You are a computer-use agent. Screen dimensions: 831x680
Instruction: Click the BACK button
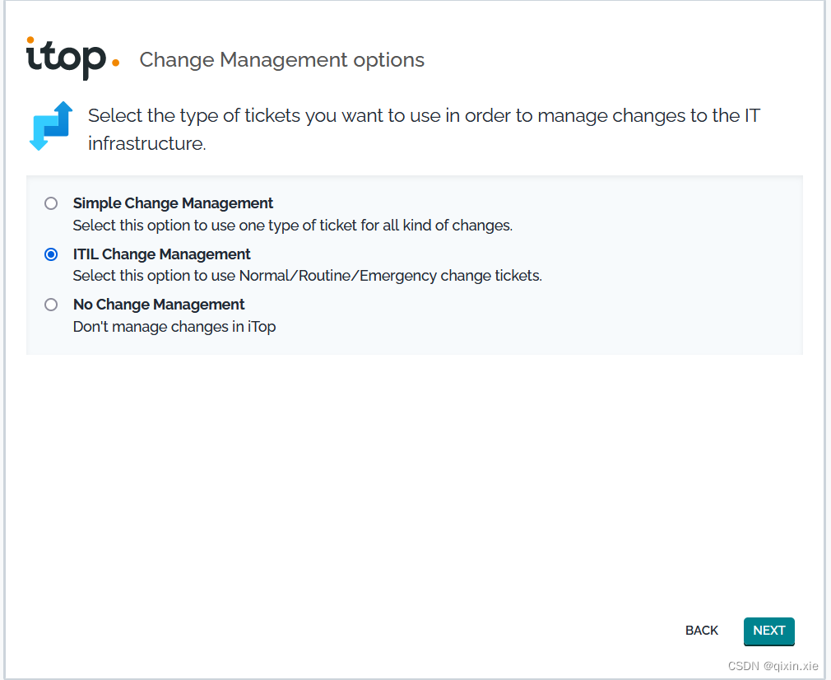701,631
